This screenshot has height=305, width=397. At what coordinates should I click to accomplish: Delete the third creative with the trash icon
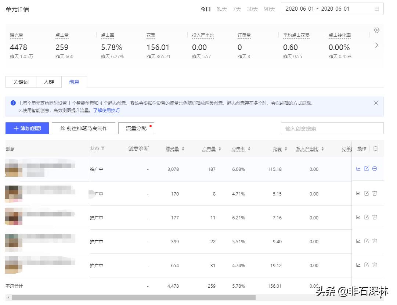(374, 217)
